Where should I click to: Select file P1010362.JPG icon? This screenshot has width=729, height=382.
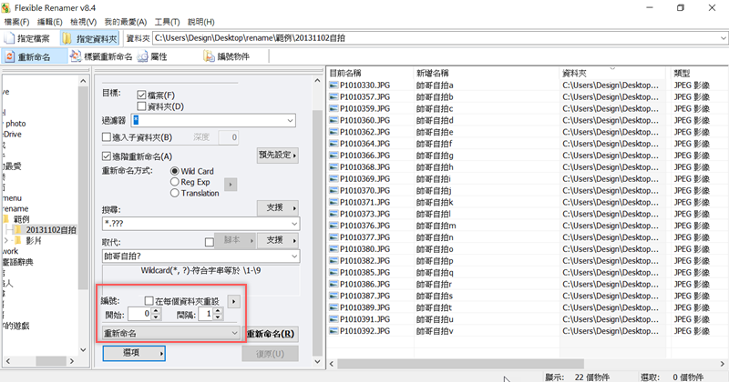(334, 132)
